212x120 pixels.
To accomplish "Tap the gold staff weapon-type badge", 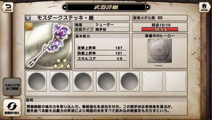I will [x=28, y=26].
